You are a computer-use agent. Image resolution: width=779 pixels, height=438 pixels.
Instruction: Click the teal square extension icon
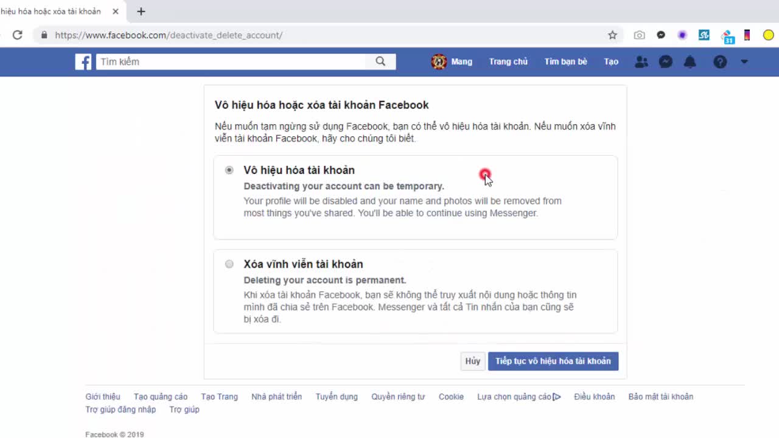[x=704, y=35]
